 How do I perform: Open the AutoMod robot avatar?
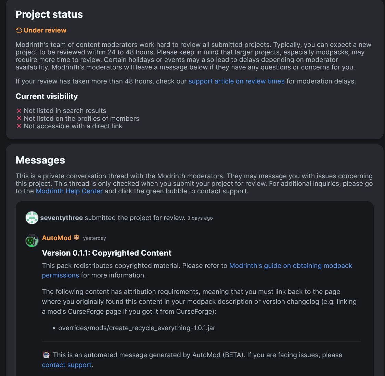(32, 241)
